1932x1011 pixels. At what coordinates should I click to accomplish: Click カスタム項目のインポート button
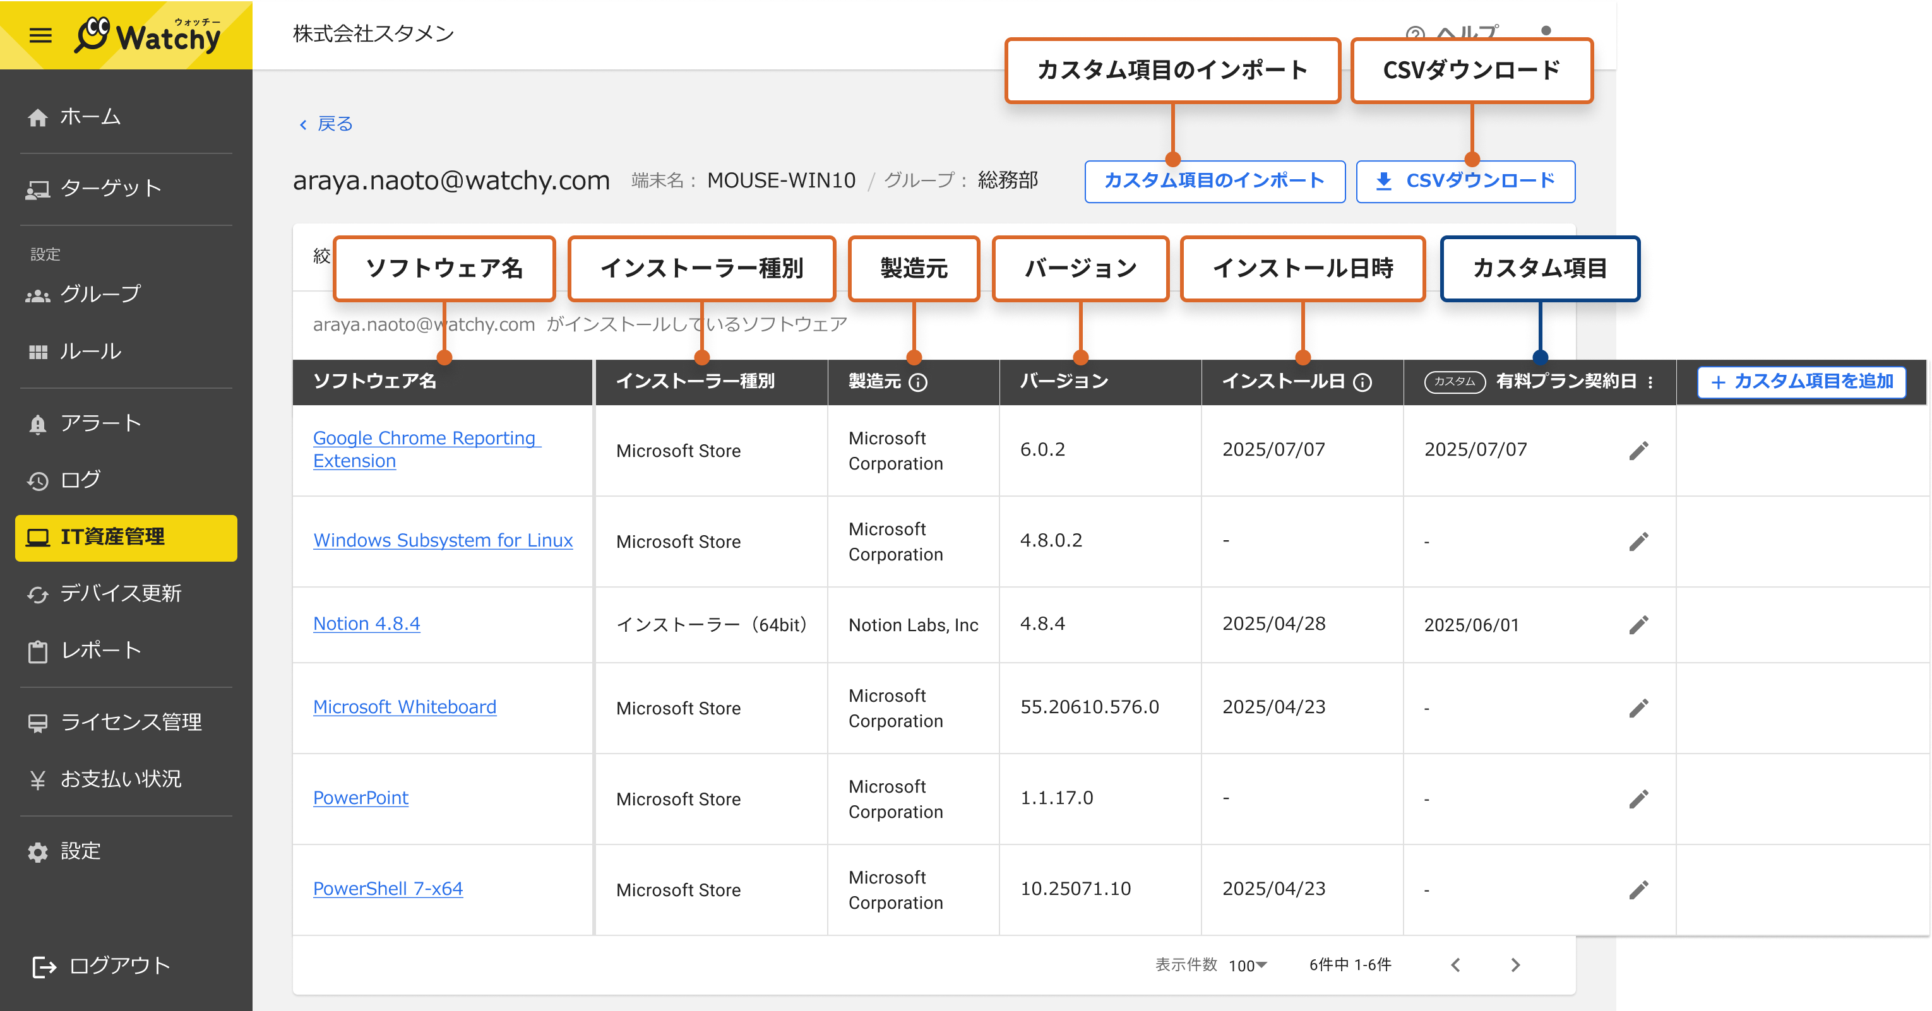pyautogui.click(x=1214, y=181)
